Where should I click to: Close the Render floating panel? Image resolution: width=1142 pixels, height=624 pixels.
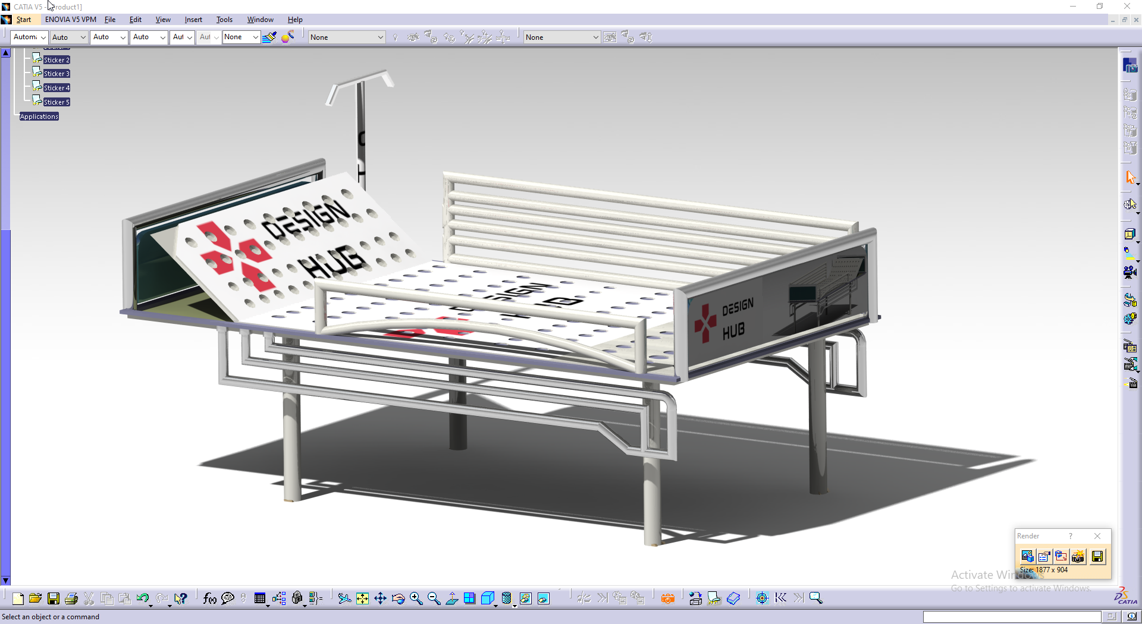tap(1097, 536)
